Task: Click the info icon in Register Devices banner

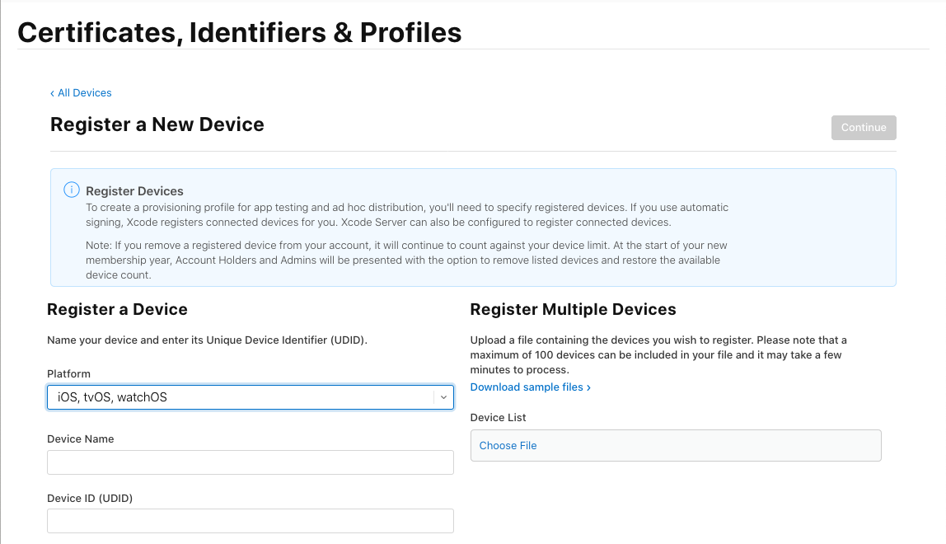Action: coord(72,190)
